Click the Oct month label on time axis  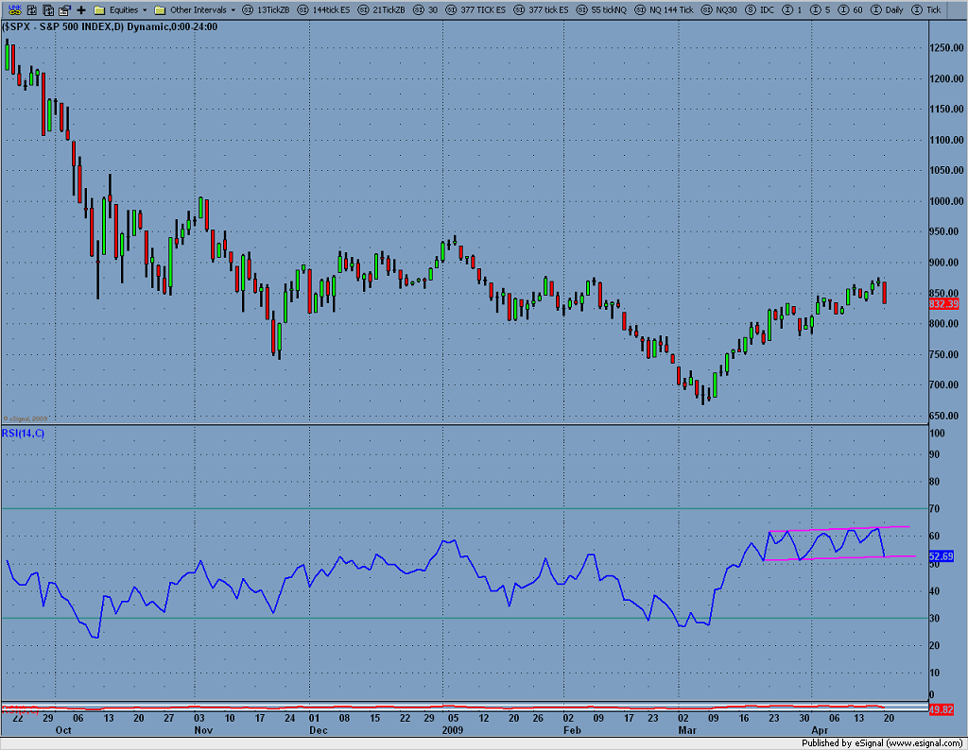pyautogui.click(x=63, y=730)
